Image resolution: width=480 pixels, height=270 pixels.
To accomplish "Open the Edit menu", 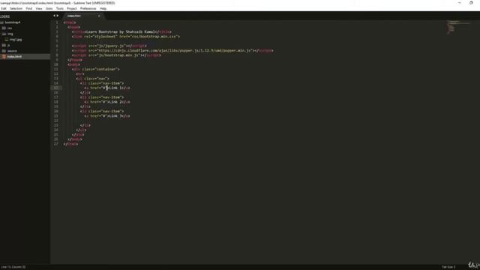I will (4, 8).
